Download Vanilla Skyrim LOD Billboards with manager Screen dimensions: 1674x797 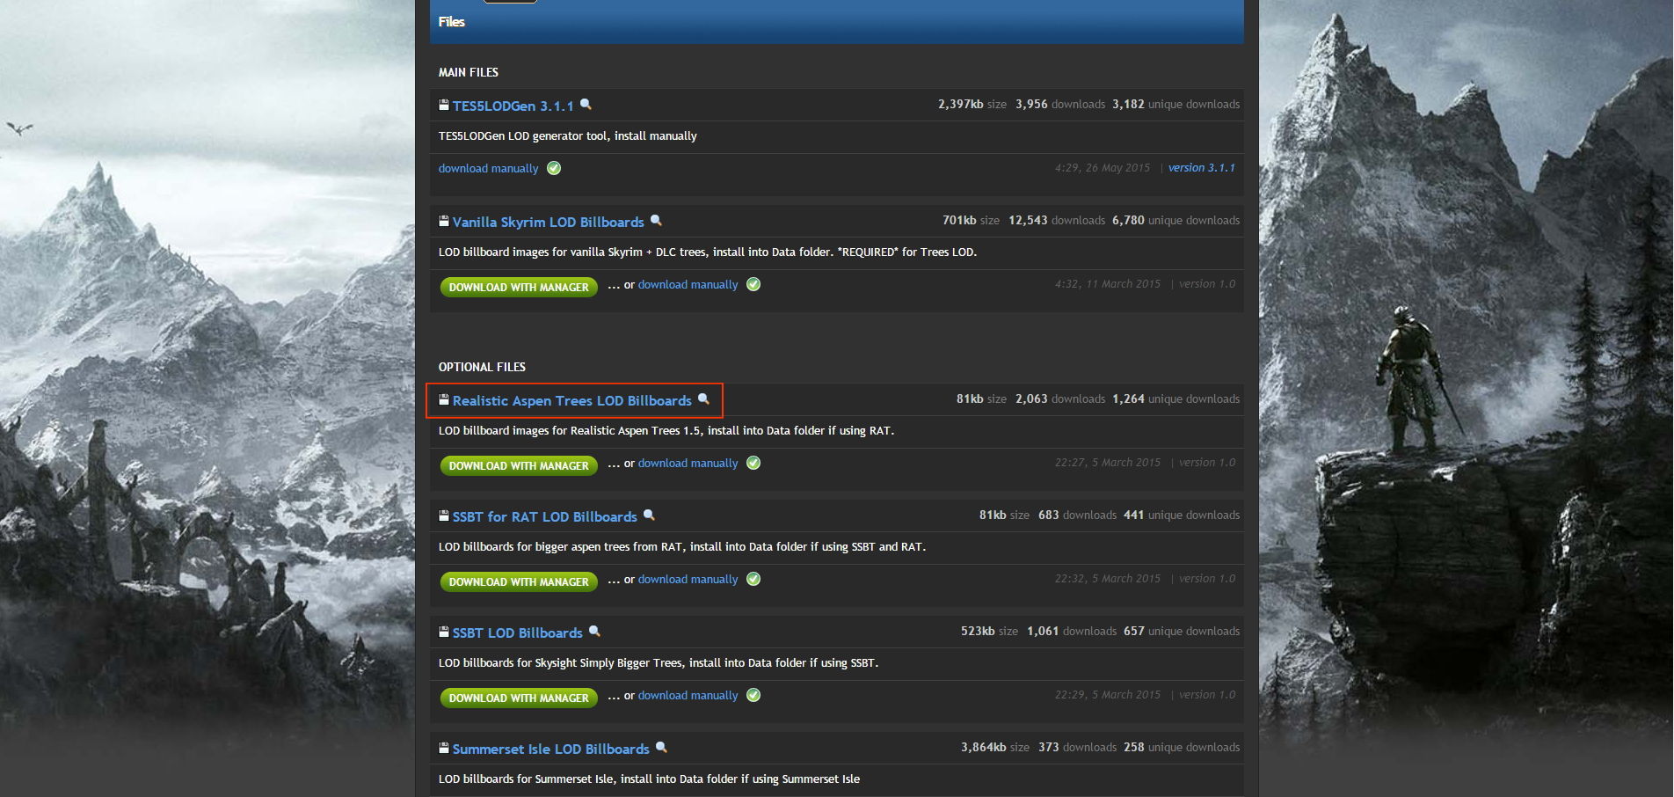(519, 287)
